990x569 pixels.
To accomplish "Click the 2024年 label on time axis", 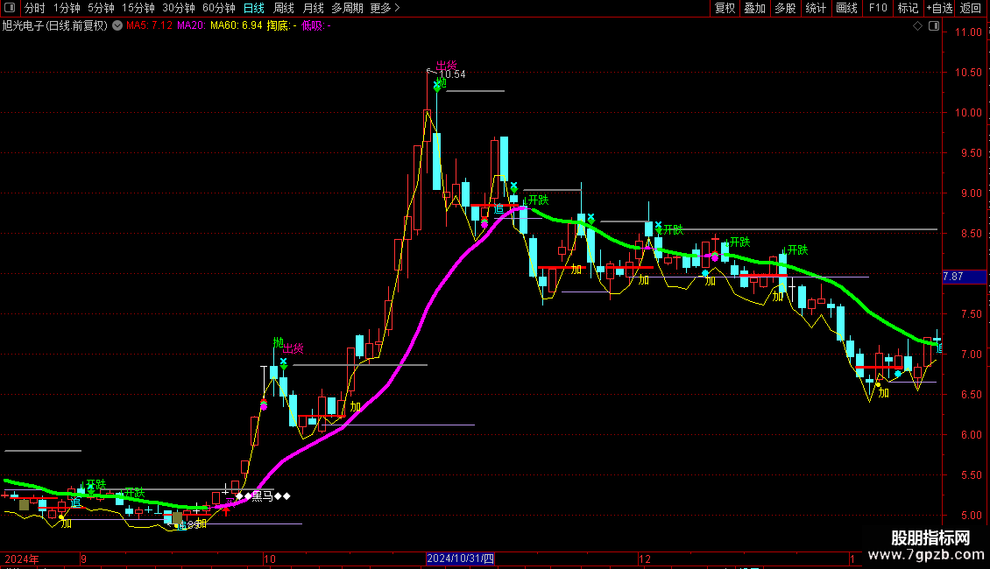I will click(x=22, y=559).
